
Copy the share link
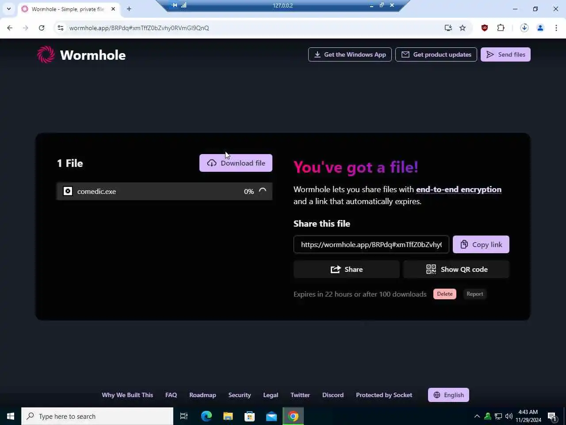pyautogui.click(x=481, y=244)
